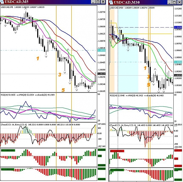The image size is (183, 182).
Task: Click the -257.365 scale value in M5 CCI panel
Action: 102,146
